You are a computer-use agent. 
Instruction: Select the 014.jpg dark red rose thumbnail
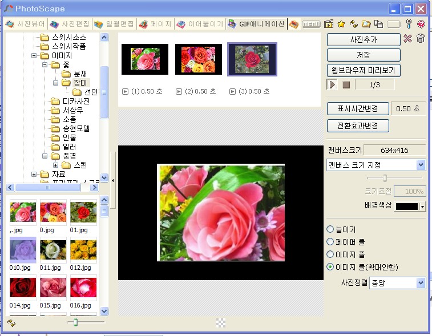pyautogui.click(x=23, y=288)
